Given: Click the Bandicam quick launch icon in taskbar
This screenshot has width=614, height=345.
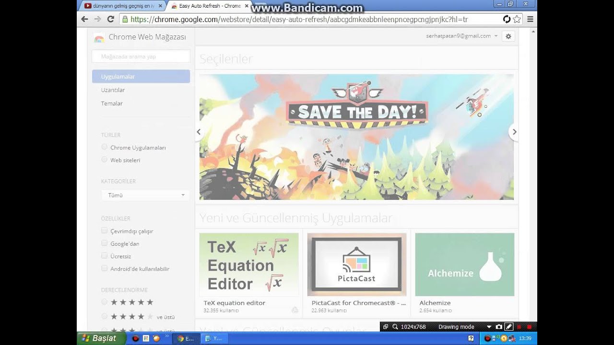Looking at the screenshot, I should [x=136, y=338].
